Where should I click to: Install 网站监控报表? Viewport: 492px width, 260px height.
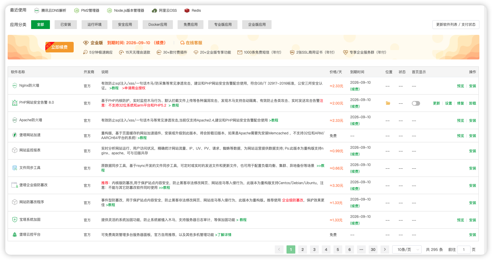pos(473,151)
